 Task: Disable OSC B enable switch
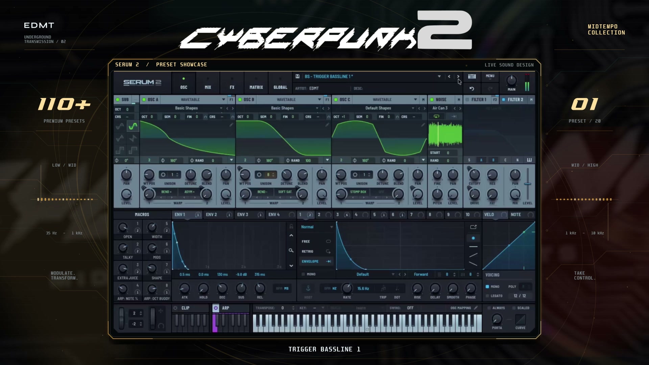click(x=240, y=100)
